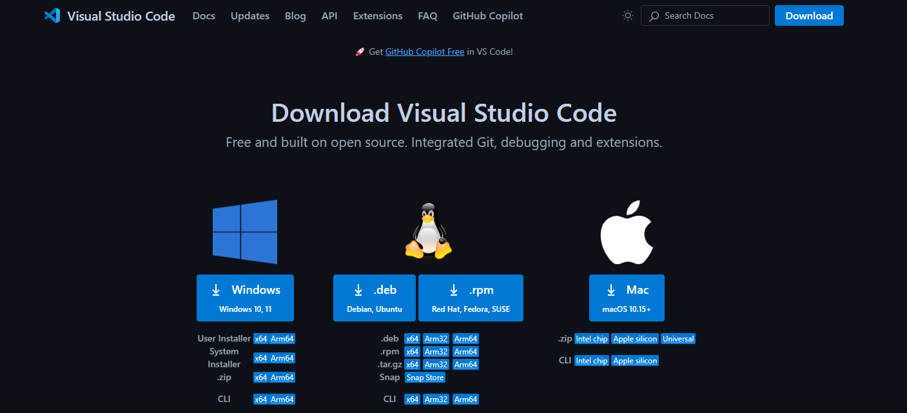Open the GitHub Copilot nav item
This screenshot has width=907, height=413.
488,15
